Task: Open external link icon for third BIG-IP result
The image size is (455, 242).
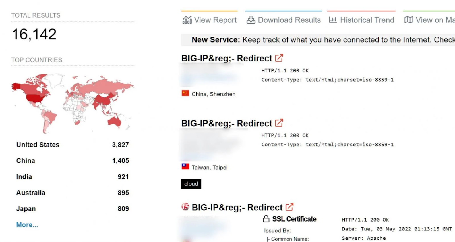Action: tap(289, 207)
